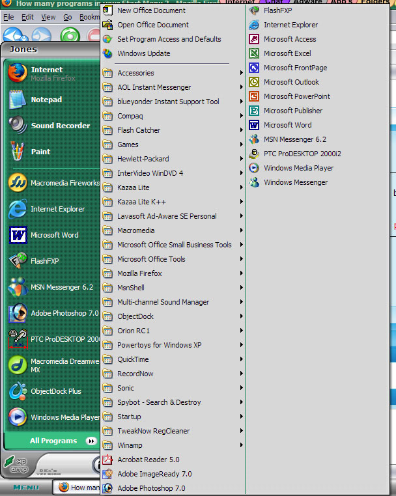The height and width of the screenshot is (496, 396).
Task: Switch to Firefox taskbar window
Action: pyautogui.click(x=77, y=488)
